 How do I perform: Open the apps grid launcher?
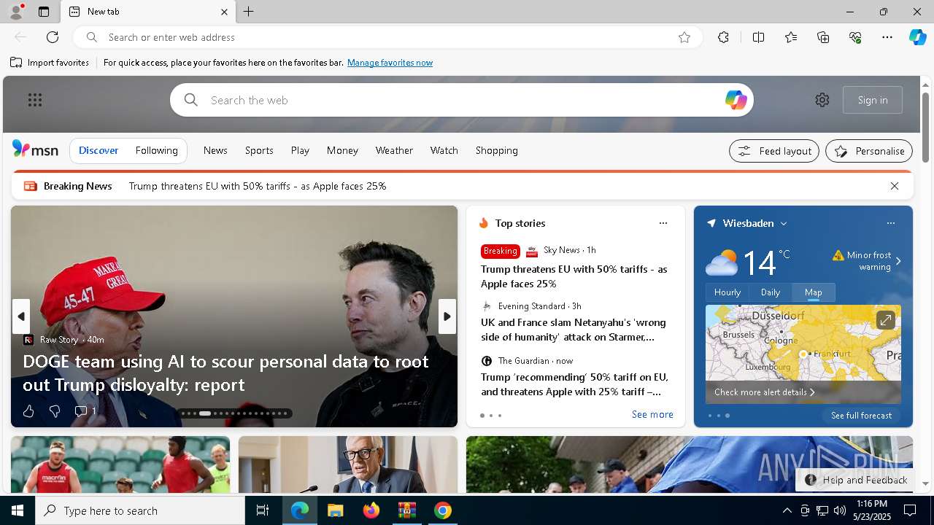(x=35, y=100)
